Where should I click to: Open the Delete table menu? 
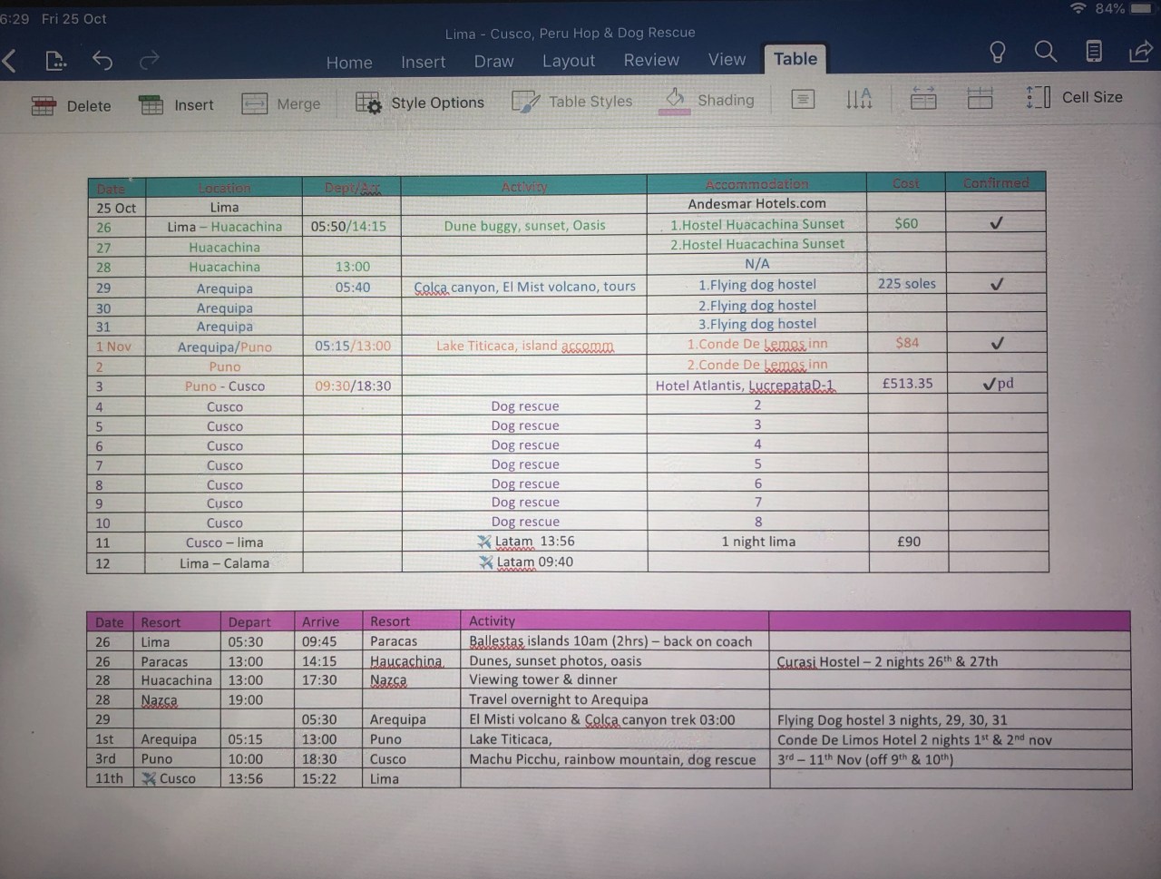point(71,103)
